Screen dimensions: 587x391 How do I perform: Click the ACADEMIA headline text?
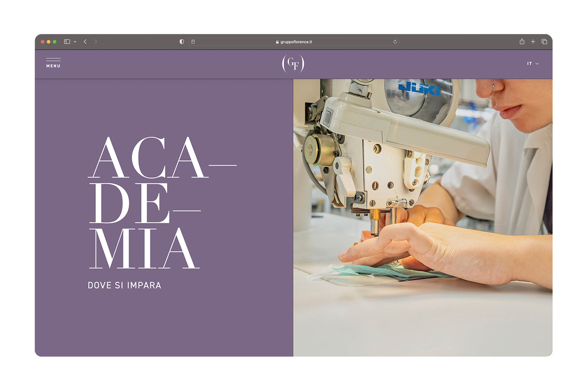tap(162, 203)
